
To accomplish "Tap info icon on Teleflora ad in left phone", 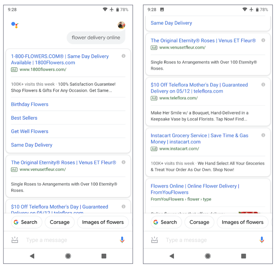I will pos(124,207).
